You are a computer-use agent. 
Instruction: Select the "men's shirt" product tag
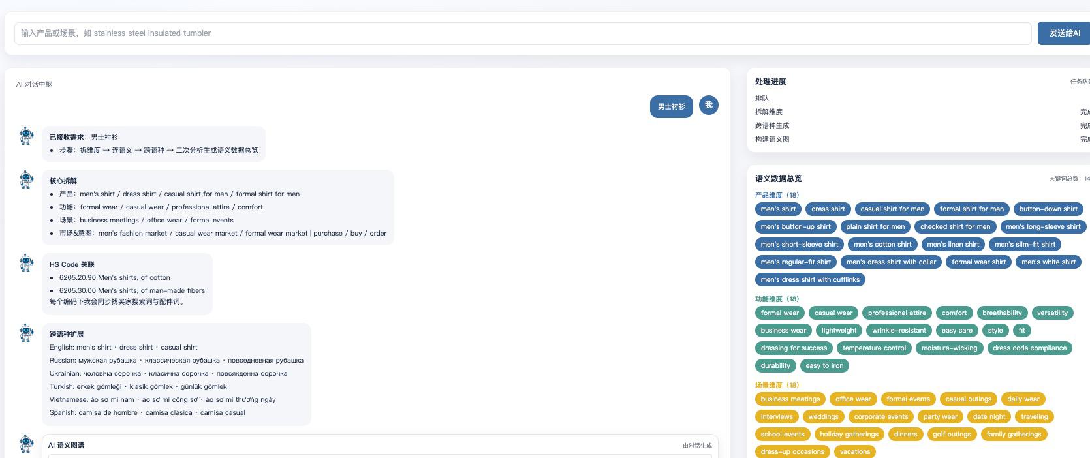tap(778, 209)
